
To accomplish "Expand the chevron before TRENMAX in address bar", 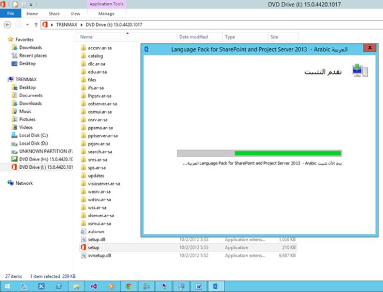I will click(x=52, y=25).
